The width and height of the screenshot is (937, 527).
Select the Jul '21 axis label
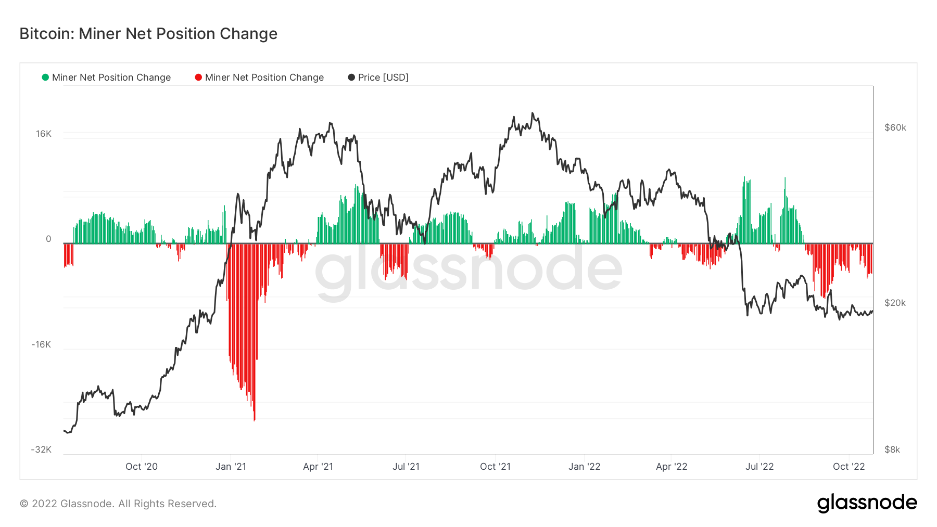[x=406, y=467]
